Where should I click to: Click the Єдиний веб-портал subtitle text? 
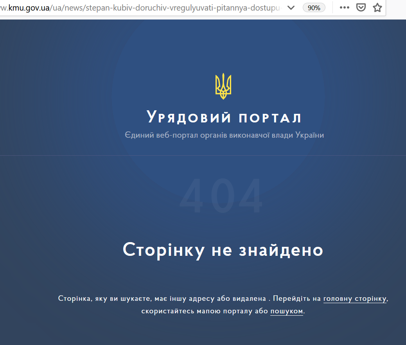224,135
